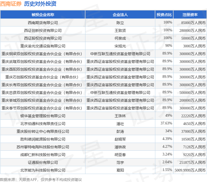Select 北京伯通科技有限责任公司 cell
The width and height of the screenshot is (207, 182).
pos(43,124)
